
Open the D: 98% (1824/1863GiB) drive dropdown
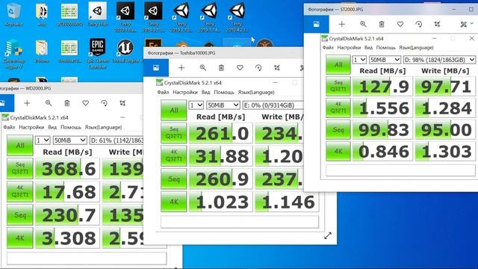439,60
